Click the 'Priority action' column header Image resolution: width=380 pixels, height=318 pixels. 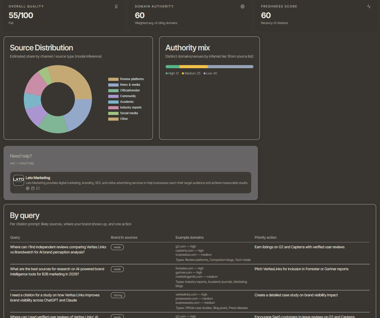click(266, 237)
